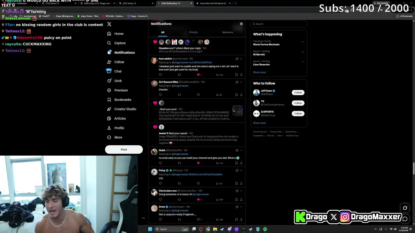The height and width of the screenshot is (233, 415).
Task: Open the Notifications sidebar item
Action: 121,52
